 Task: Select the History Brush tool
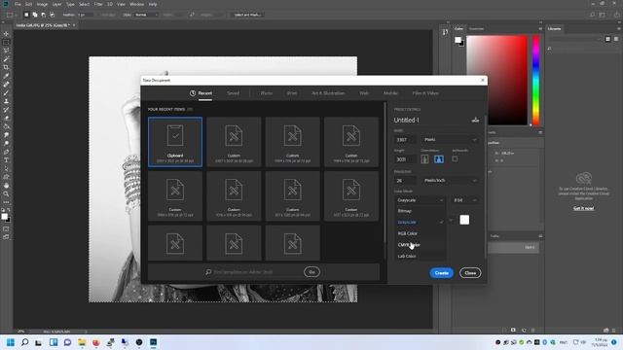[6, 110]
